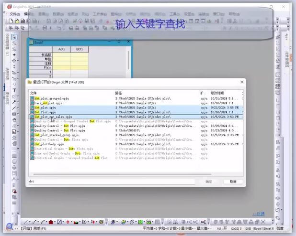Expand the Box chart dropdown arrow

pos(71,222)
